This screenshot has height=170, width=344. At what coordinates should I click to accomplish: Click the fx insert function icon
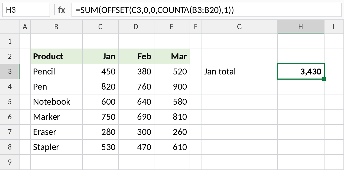(x=61, y=10)
